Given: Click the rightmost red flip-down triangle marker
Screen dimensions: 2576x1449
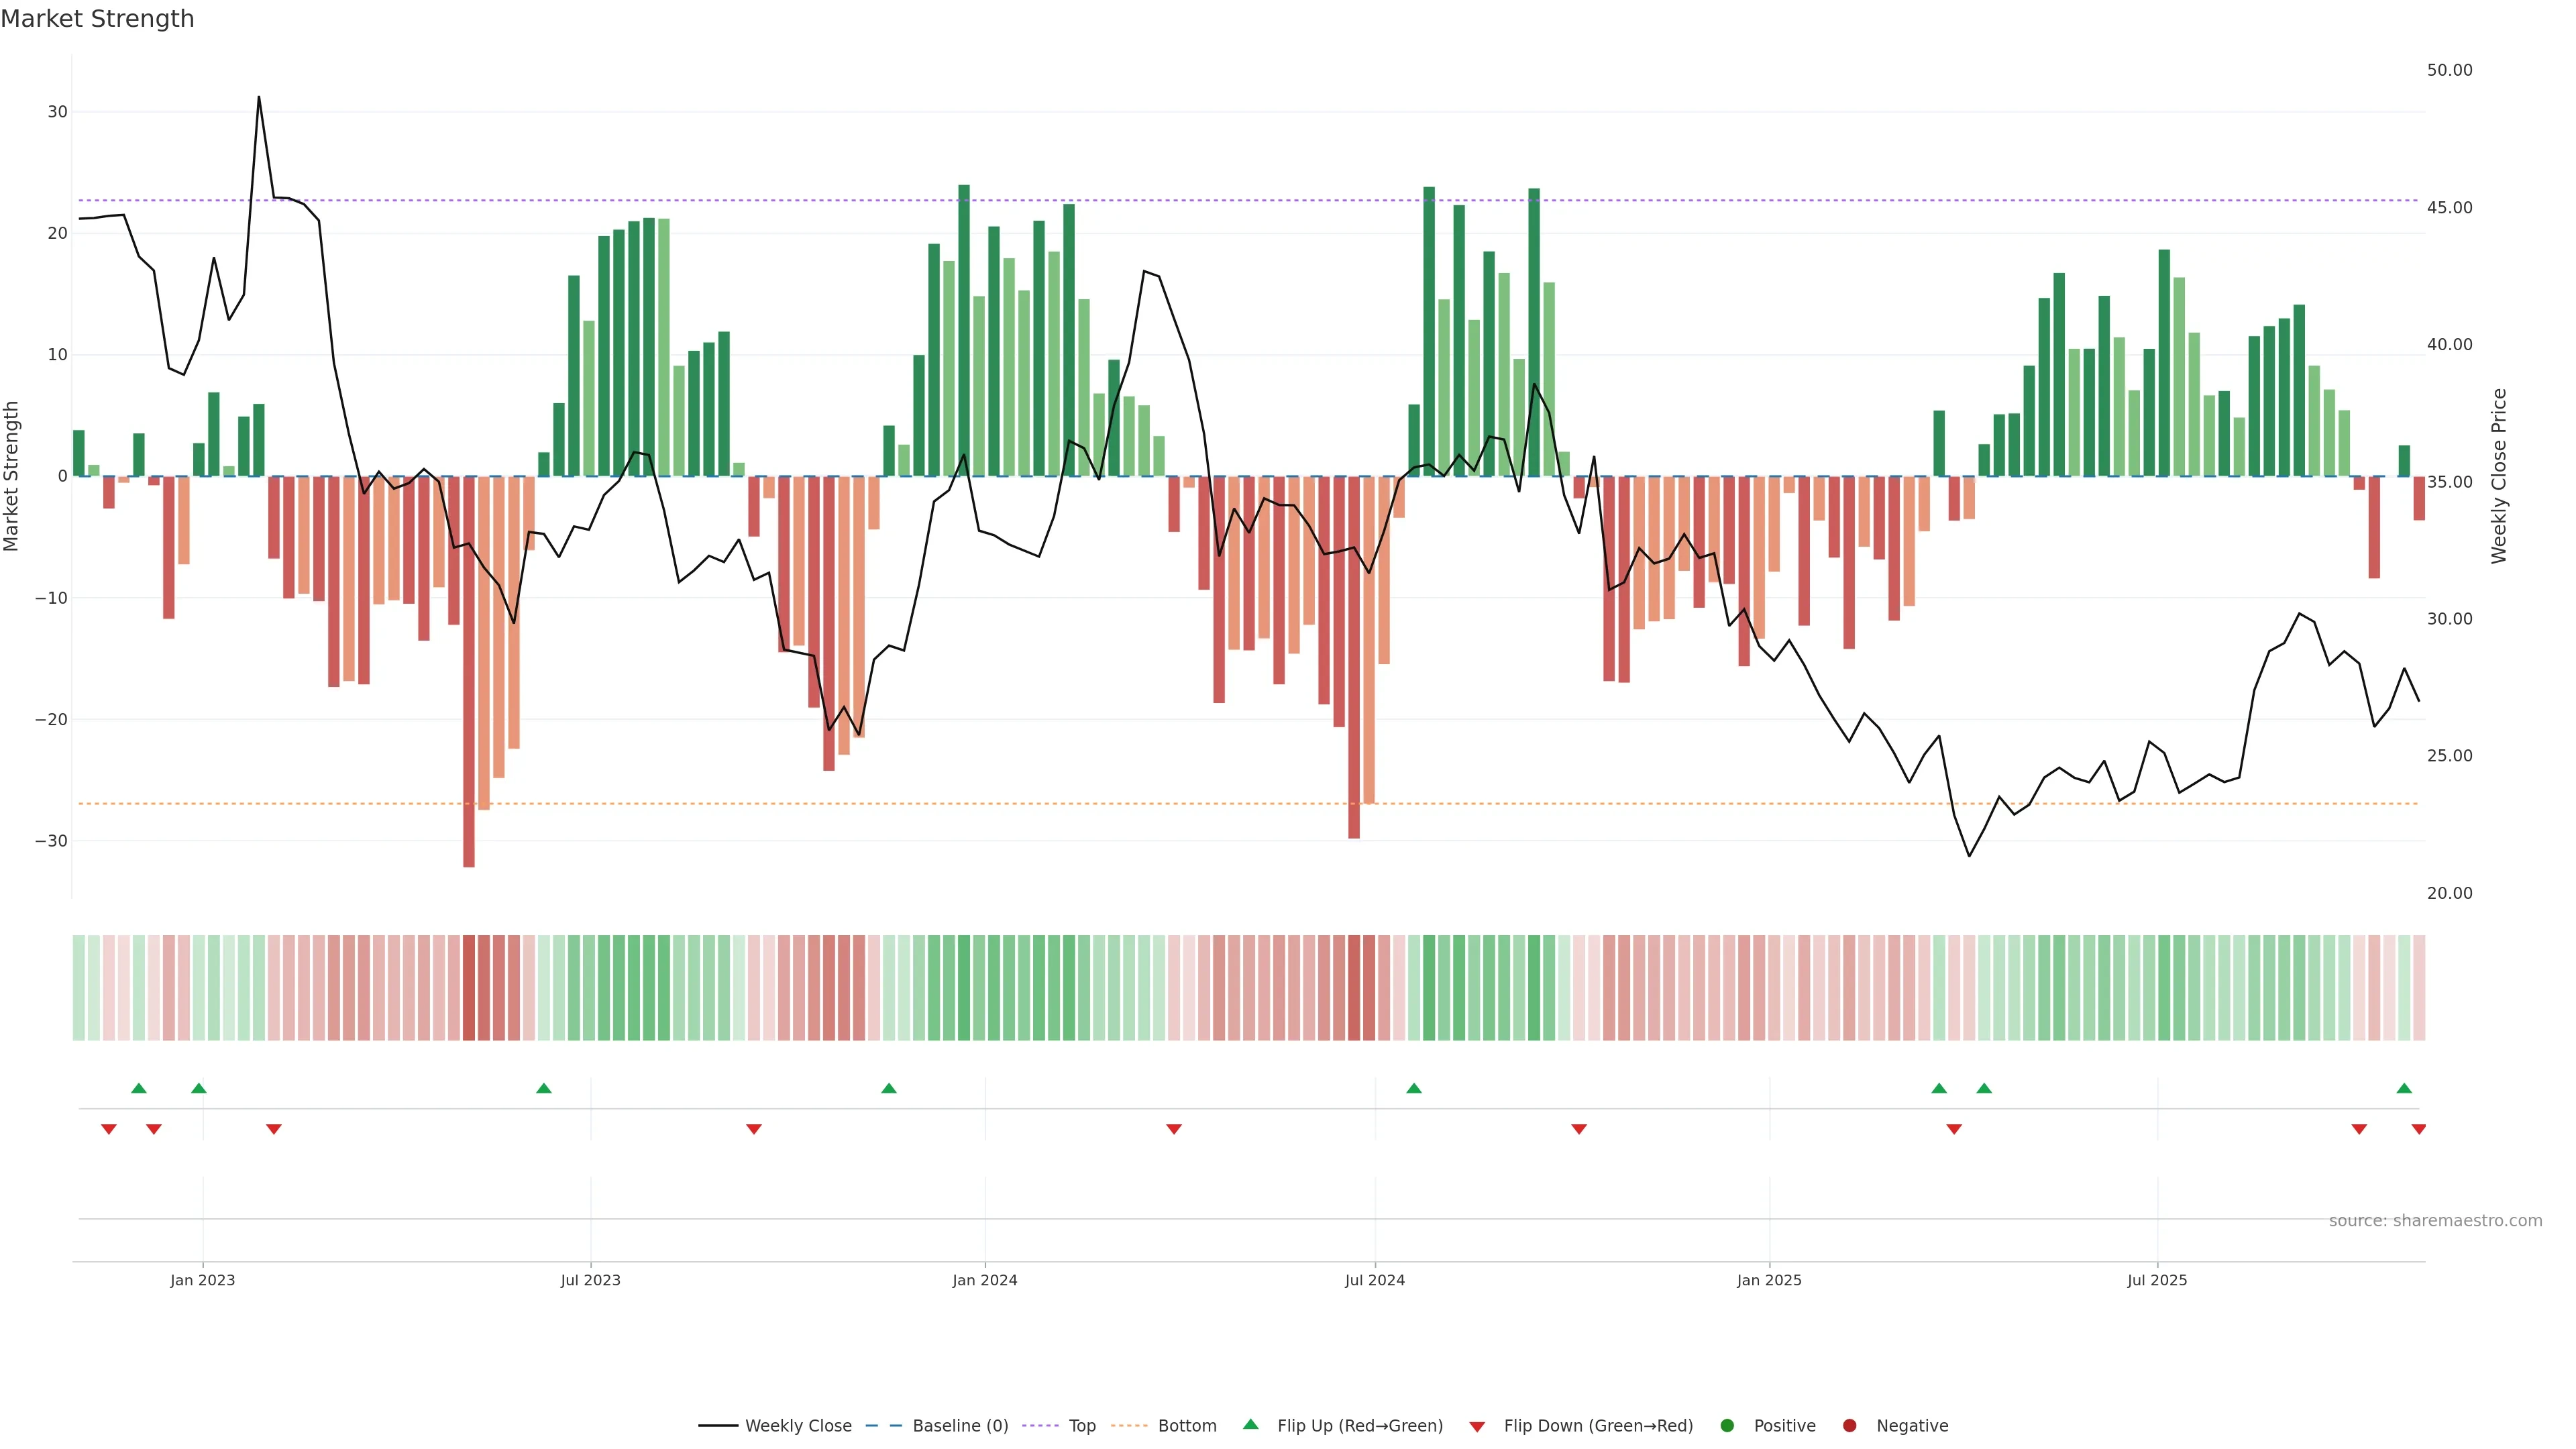Looking at the screenshot, I should coord(2418,1129).
